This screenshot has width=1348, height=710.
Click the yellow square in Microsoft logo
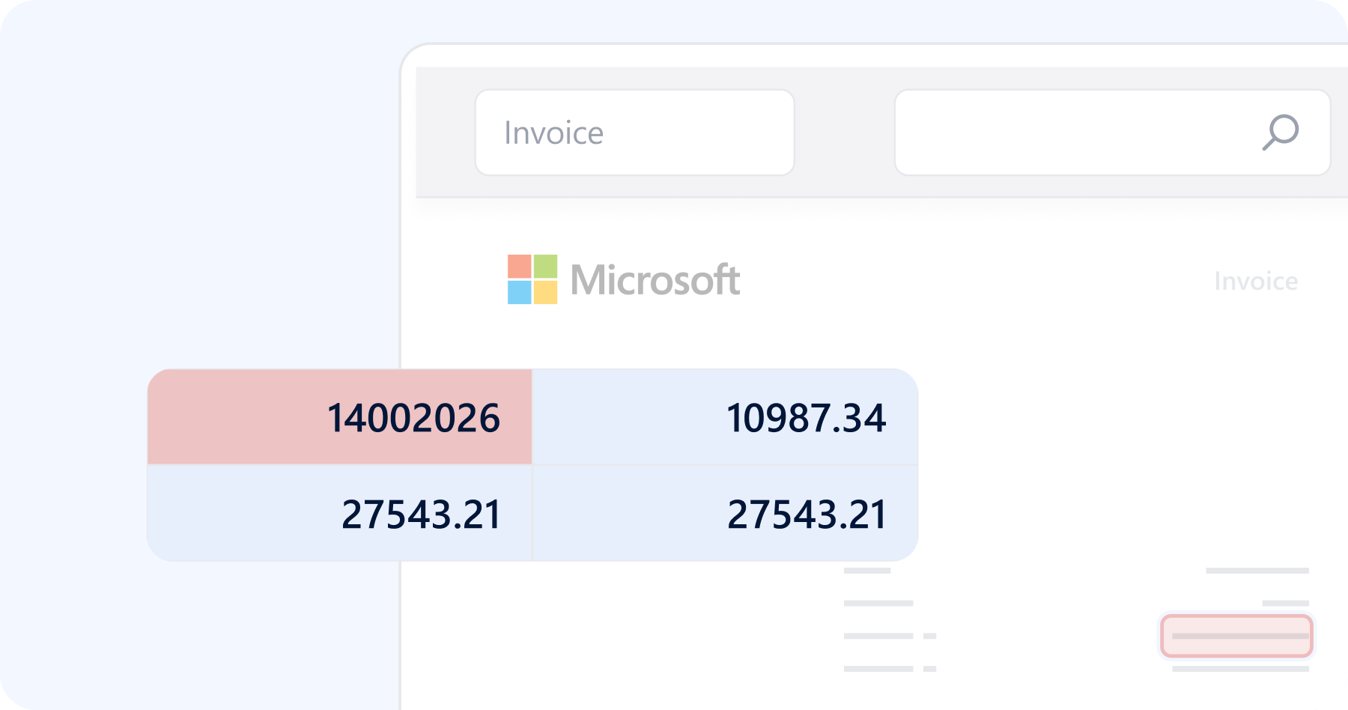[545, 292]
